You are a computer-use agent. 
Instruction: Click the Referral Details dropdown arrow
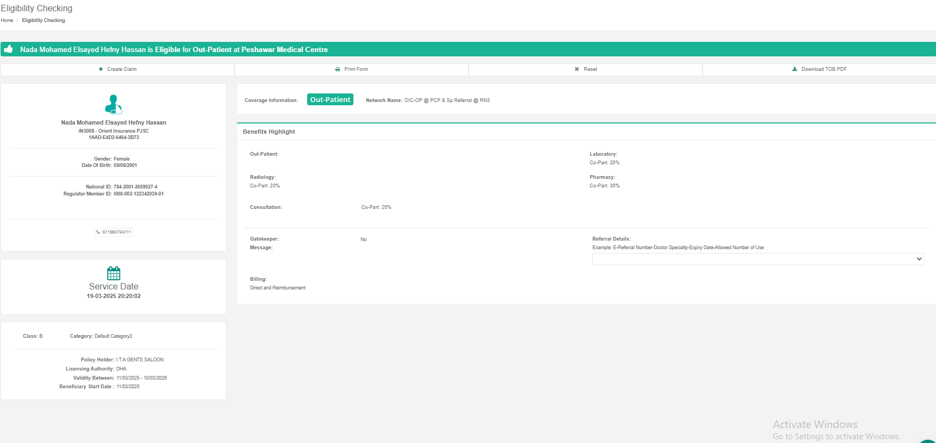[x=919, y=259]
